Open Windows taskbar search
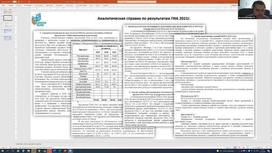Screen dimensions: 272x153 click(x=8, y=151)
